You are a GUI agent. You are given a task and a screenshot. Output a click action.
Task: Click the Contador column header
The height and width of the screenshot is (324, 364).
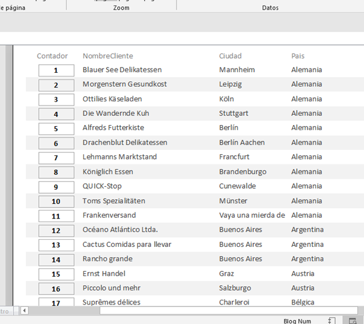52,56
